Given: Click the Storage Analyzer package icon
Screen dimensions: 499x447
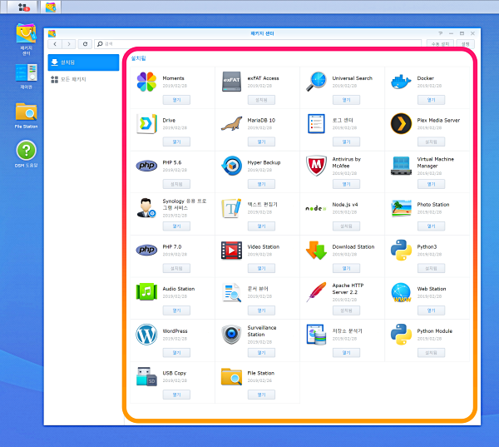Looking at the screenshot, I should [316, 335].
